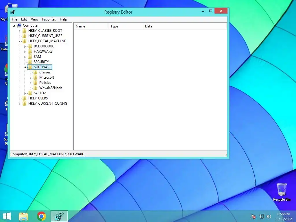Click the HKEY_LOCAL_MACHINE folder icon

[24, 41]
